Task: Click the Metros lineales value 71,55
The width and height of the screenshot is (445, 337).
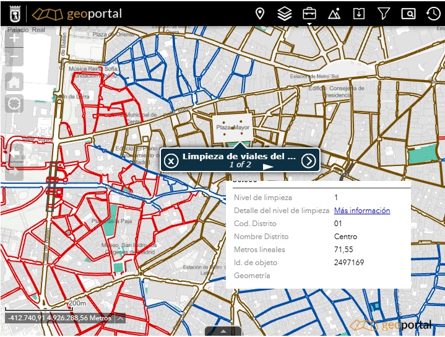Action: click(343, 250)
